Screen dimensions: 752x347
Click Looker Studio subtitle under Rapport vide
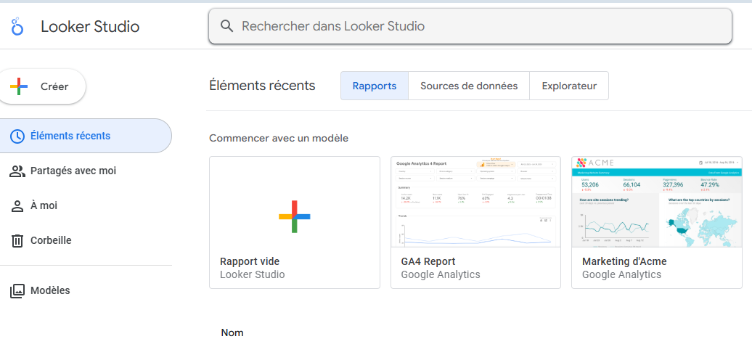coord(253,275)
